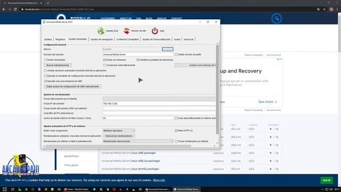Open the browser profile avatar
Screen dimensions: 341x192
click(331, 10)
